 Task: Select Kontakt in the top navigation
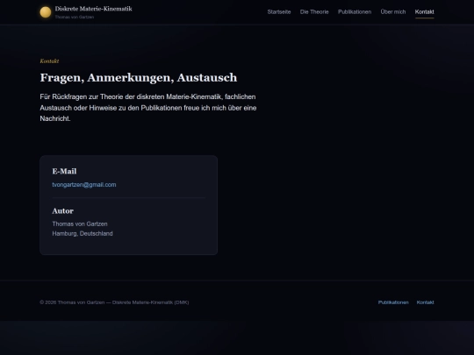click(425, 12)
